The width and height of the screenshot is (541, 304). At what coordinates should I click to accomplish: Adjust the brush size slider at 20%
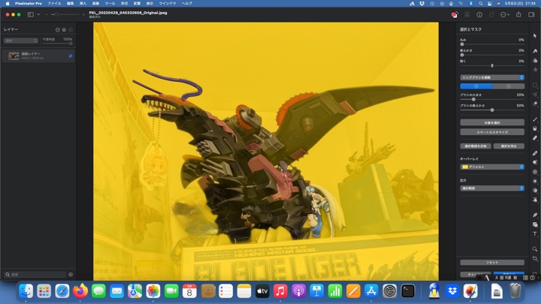[x=492, y=99]
